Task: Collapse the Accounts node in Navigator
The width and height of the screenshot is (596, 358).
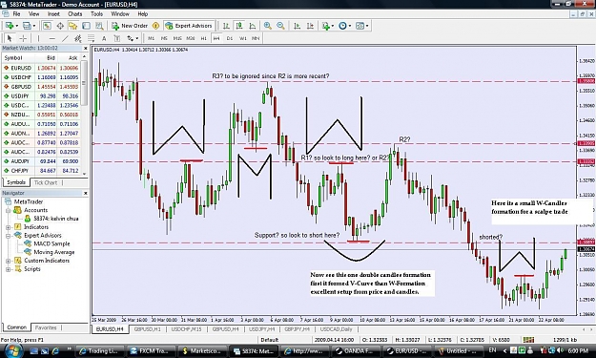Action: (x=8, y=210)
